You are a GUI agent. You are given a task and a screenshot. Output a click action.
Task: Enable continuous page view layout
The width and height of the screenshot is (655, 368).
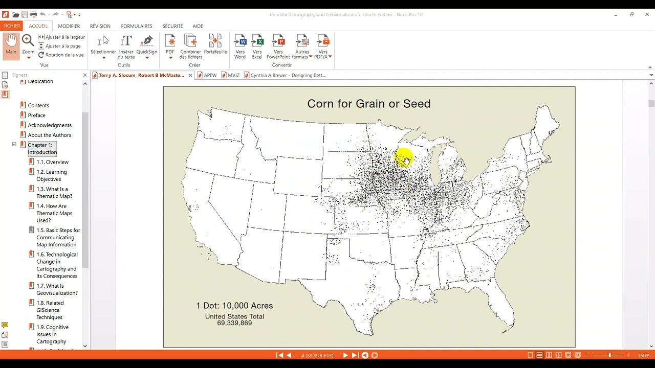(x=539, y=355)
